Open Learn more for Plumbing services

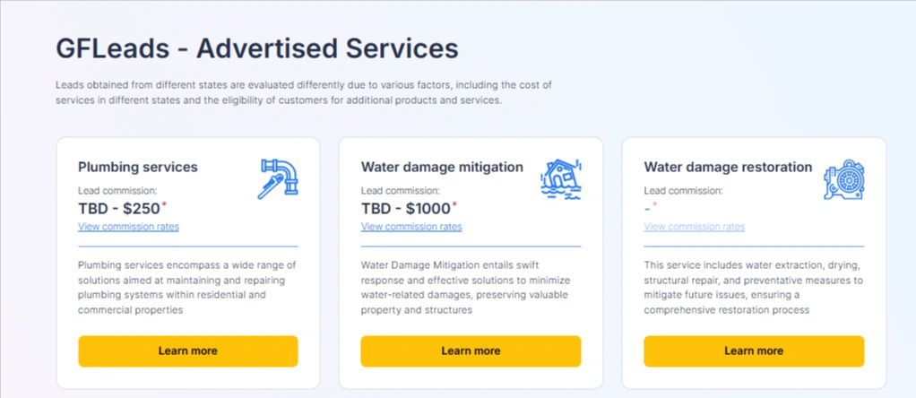[x=187, y=350]
